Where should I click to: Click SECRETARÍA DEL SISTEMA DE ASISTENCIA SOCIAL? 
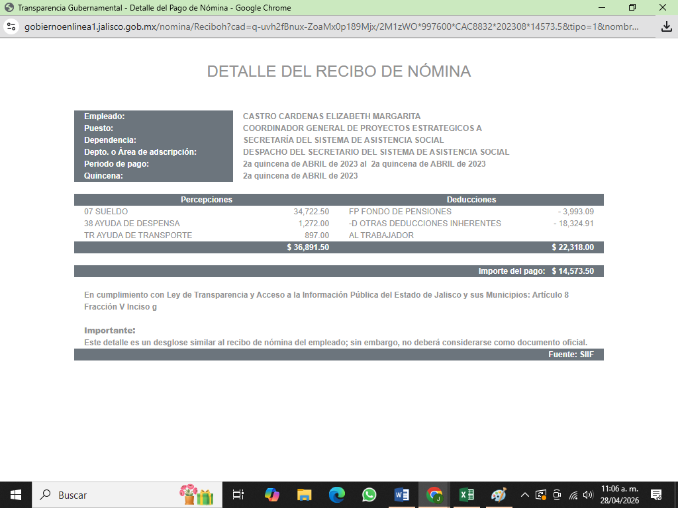coord(344,140)
